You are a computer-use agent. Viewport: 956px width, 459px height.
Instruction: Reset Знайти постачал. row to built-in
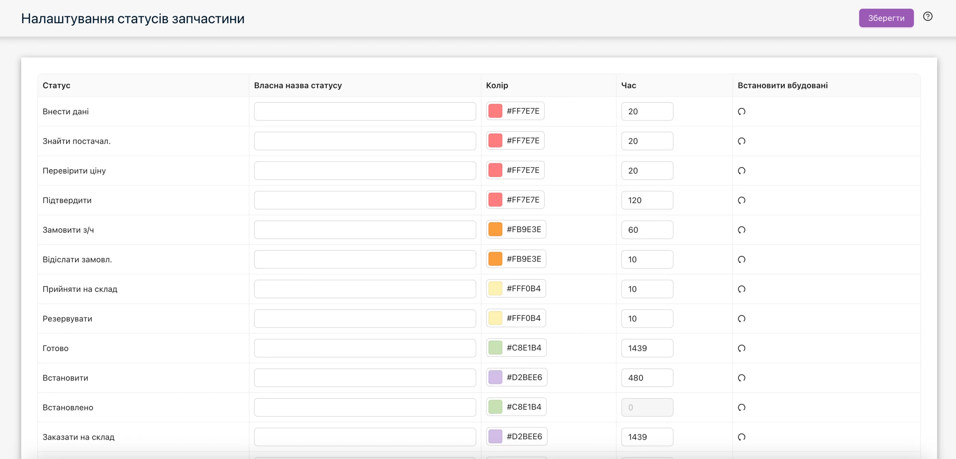point(742,141)
